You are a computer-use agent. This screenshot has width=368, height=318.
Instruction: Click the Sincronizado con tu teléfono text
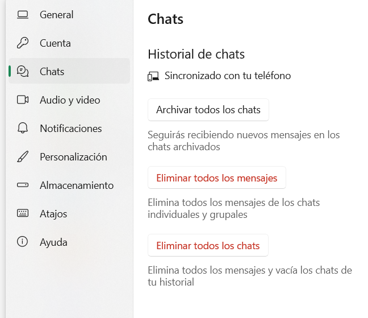coord(227,76)
